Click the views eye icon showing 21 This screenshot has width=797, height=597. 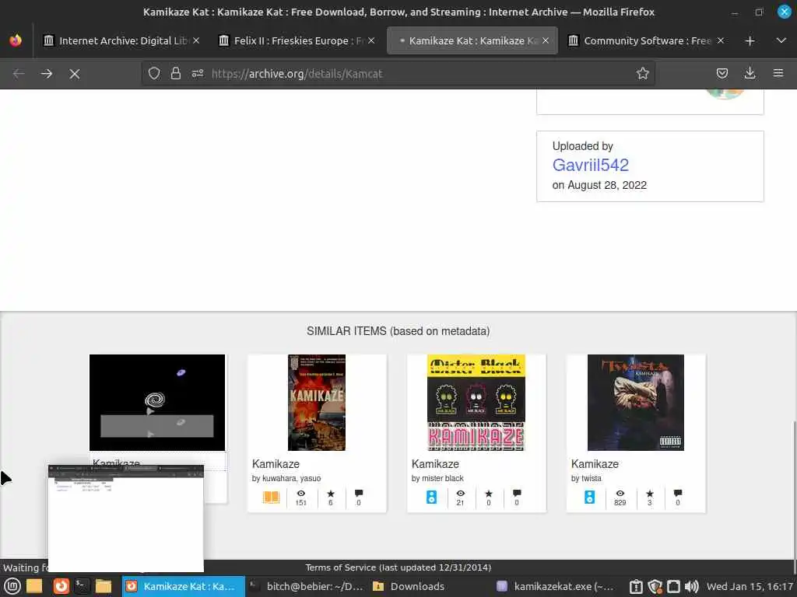[x=461, y=493]
